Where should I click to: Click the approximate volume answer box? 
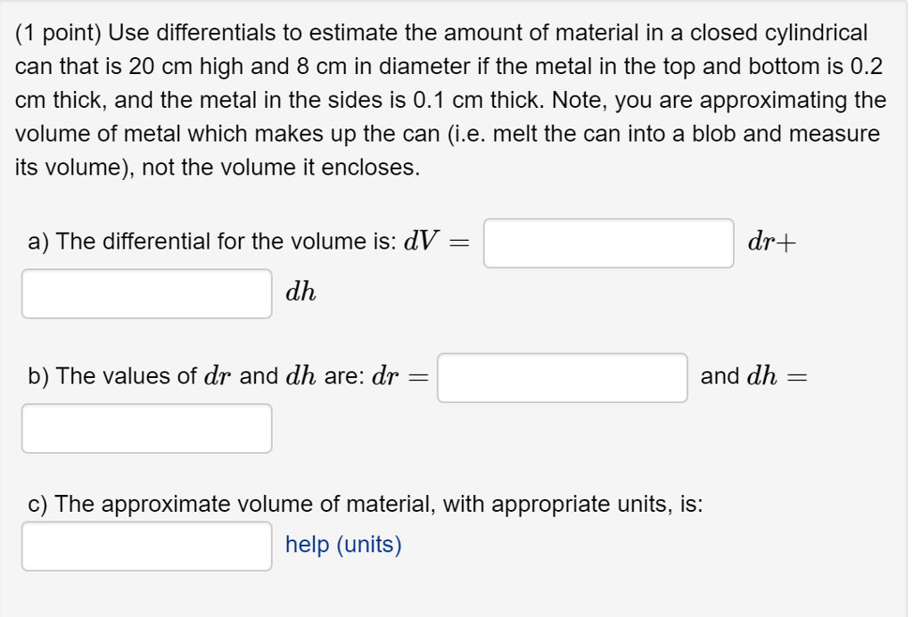pyautogui.click(x=146, y=546)
